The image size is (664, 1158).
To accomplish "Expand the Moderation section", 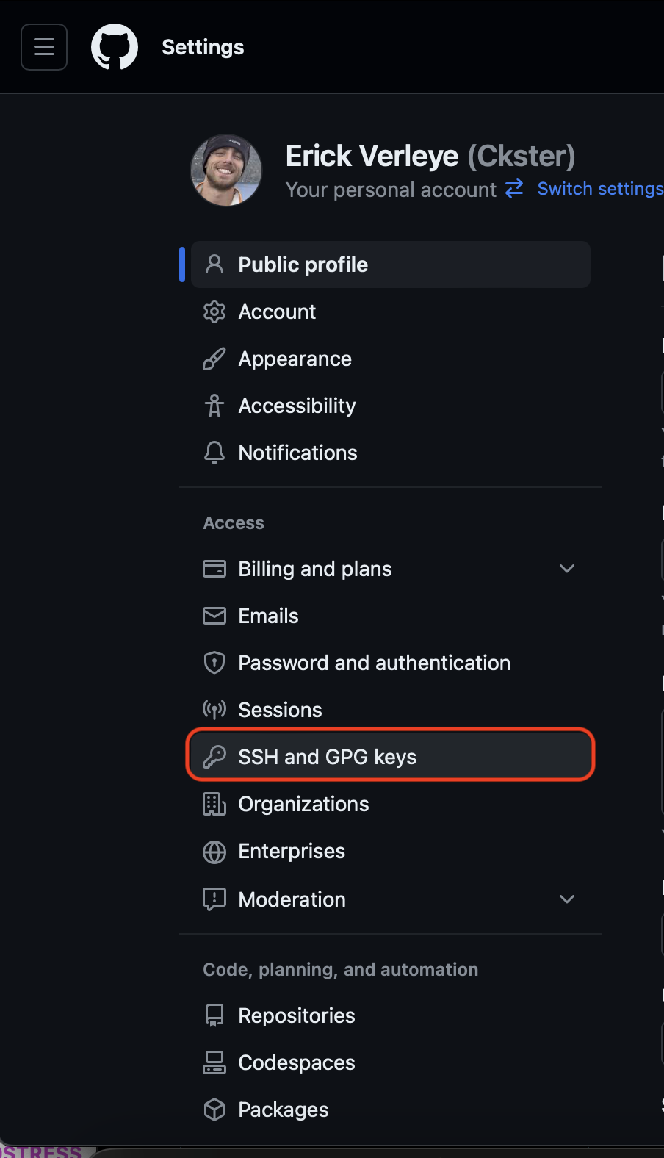I will 566,899.
